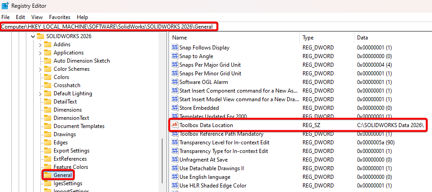Open the Edit menu
The height and width of the screenshot is (192, 432).
pos(20,17)
